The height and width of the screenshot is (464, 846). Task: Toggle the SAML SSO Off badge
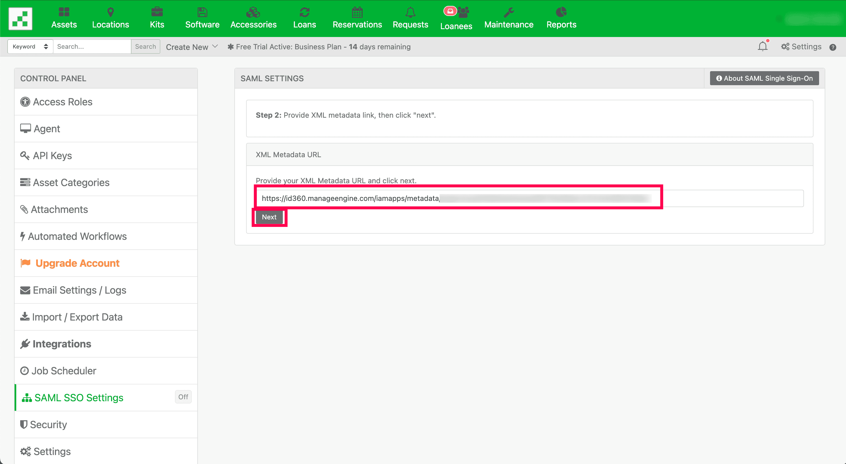tap(183, 397)
